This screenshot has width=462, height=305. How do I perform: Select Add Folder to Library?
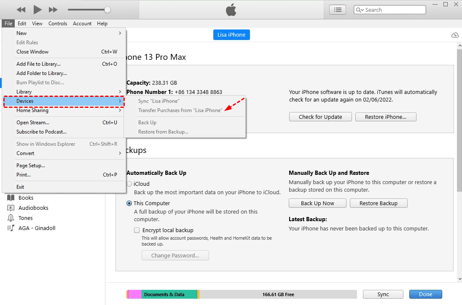tap(64, 73)
